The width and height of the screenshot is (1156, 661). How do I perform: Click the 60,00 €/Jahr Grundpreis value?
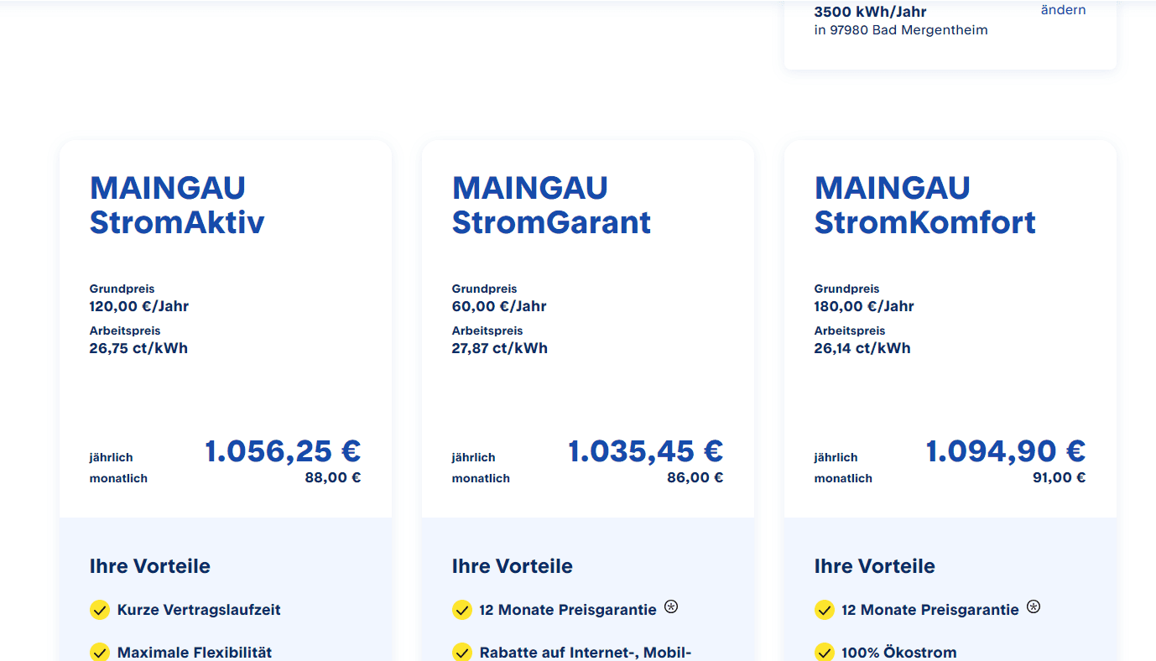tap(499, 306)
